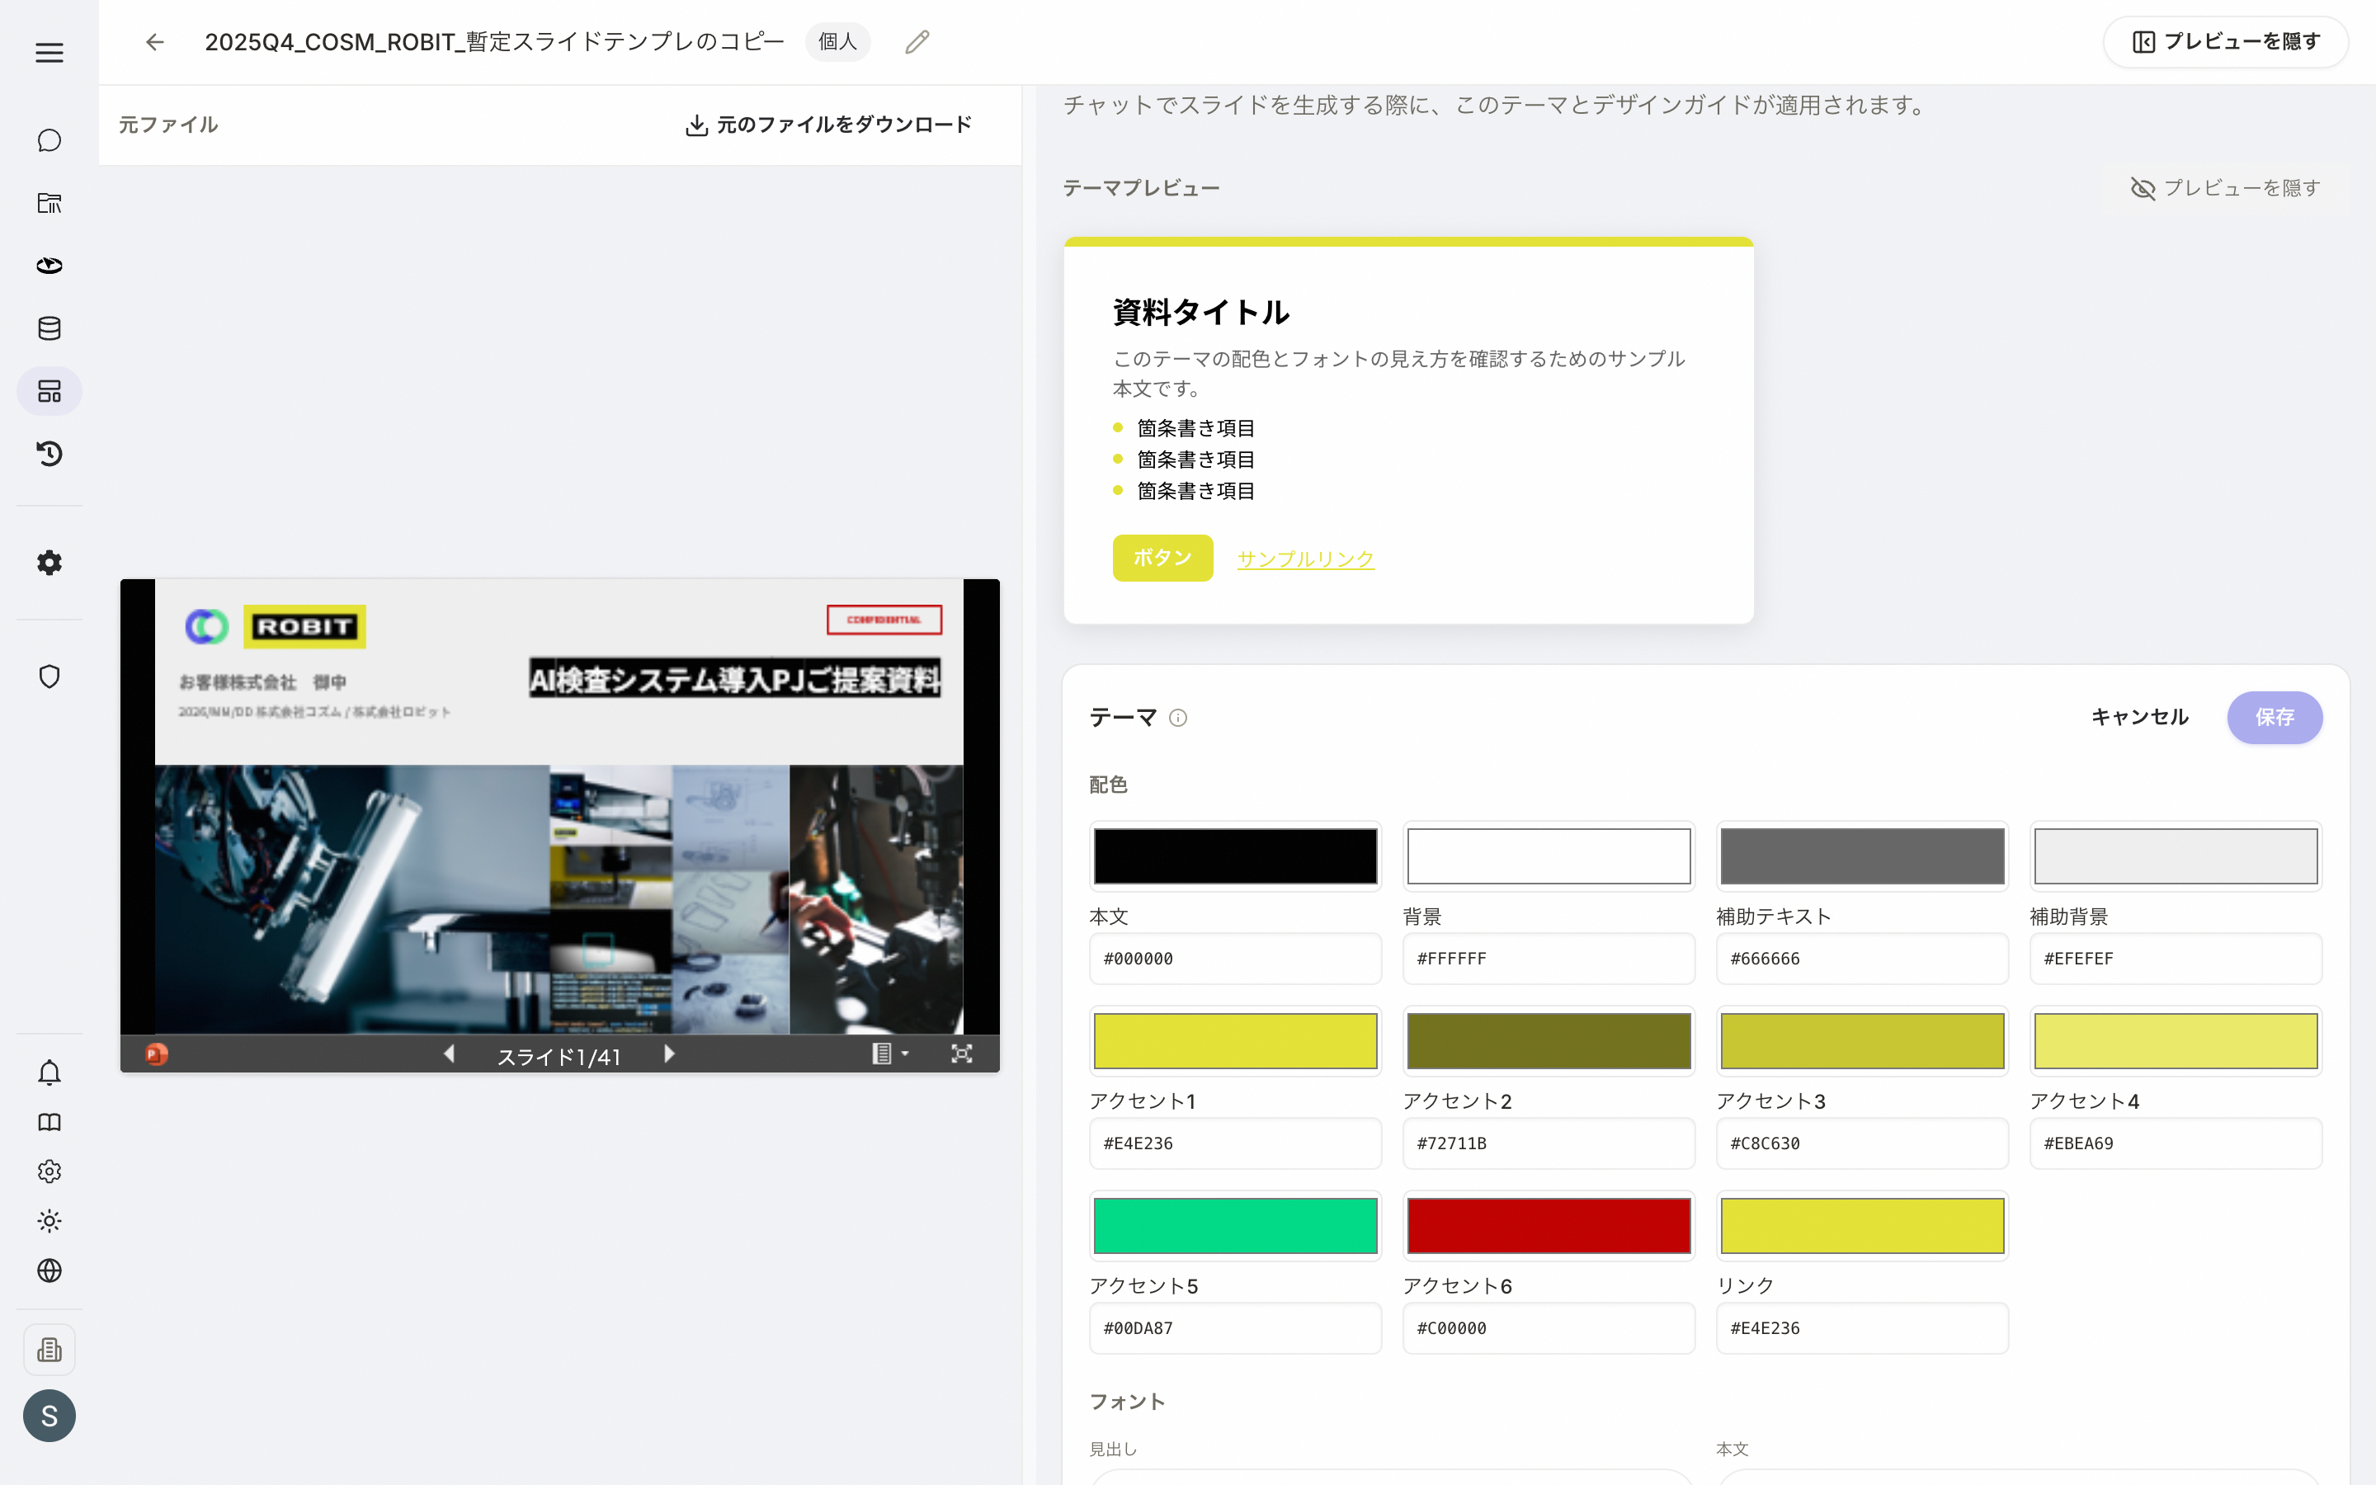The image size is (2376, 1485).
Task: Click the database cylinder icon in sidebar
Action: coord(49,328)
